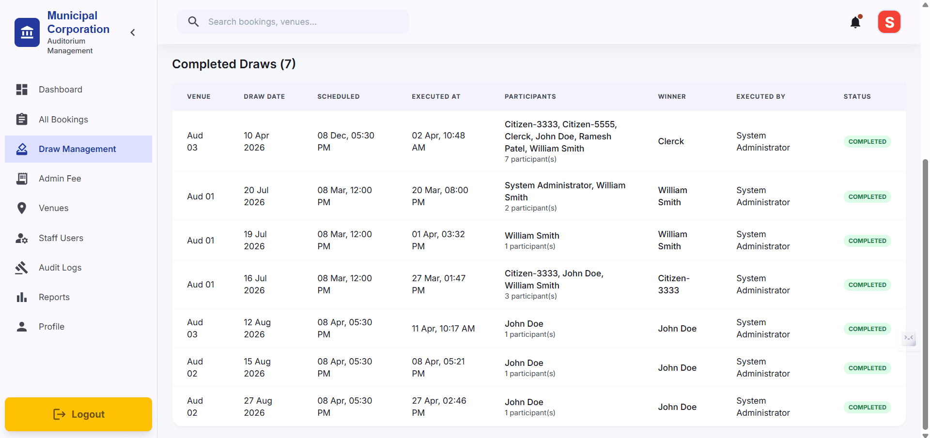Screen dimensions: 930x438
Task: Click COMPLETED badge in the 10 Apr 2026 row
Action: click(x=867, y=142)
